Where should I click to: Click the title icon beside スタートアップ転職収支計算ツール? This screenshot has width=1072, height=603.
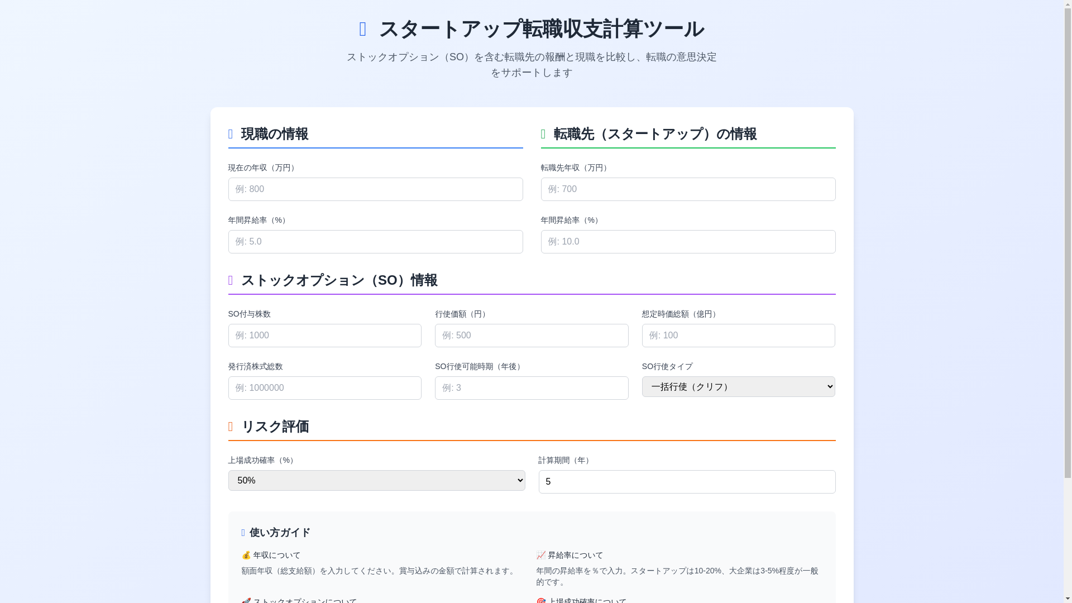pyautogui.click(x=363, y=29)
